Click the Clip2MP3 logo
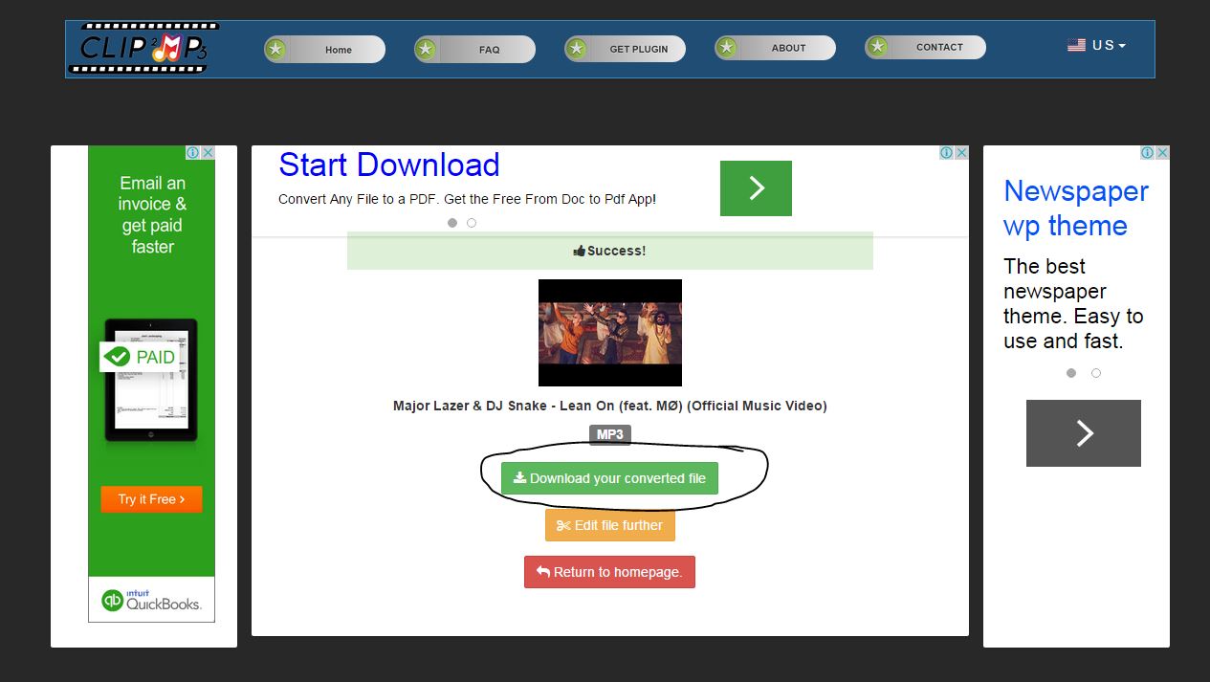 tap(143, 48)
